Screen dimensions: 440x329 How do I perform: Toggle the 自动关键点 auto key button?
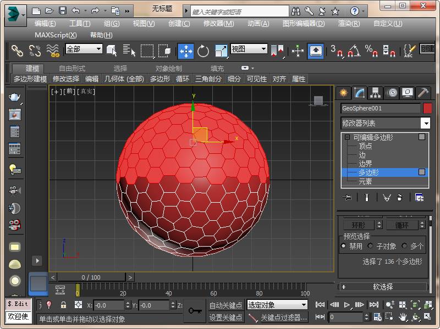(x=226, y=305)
